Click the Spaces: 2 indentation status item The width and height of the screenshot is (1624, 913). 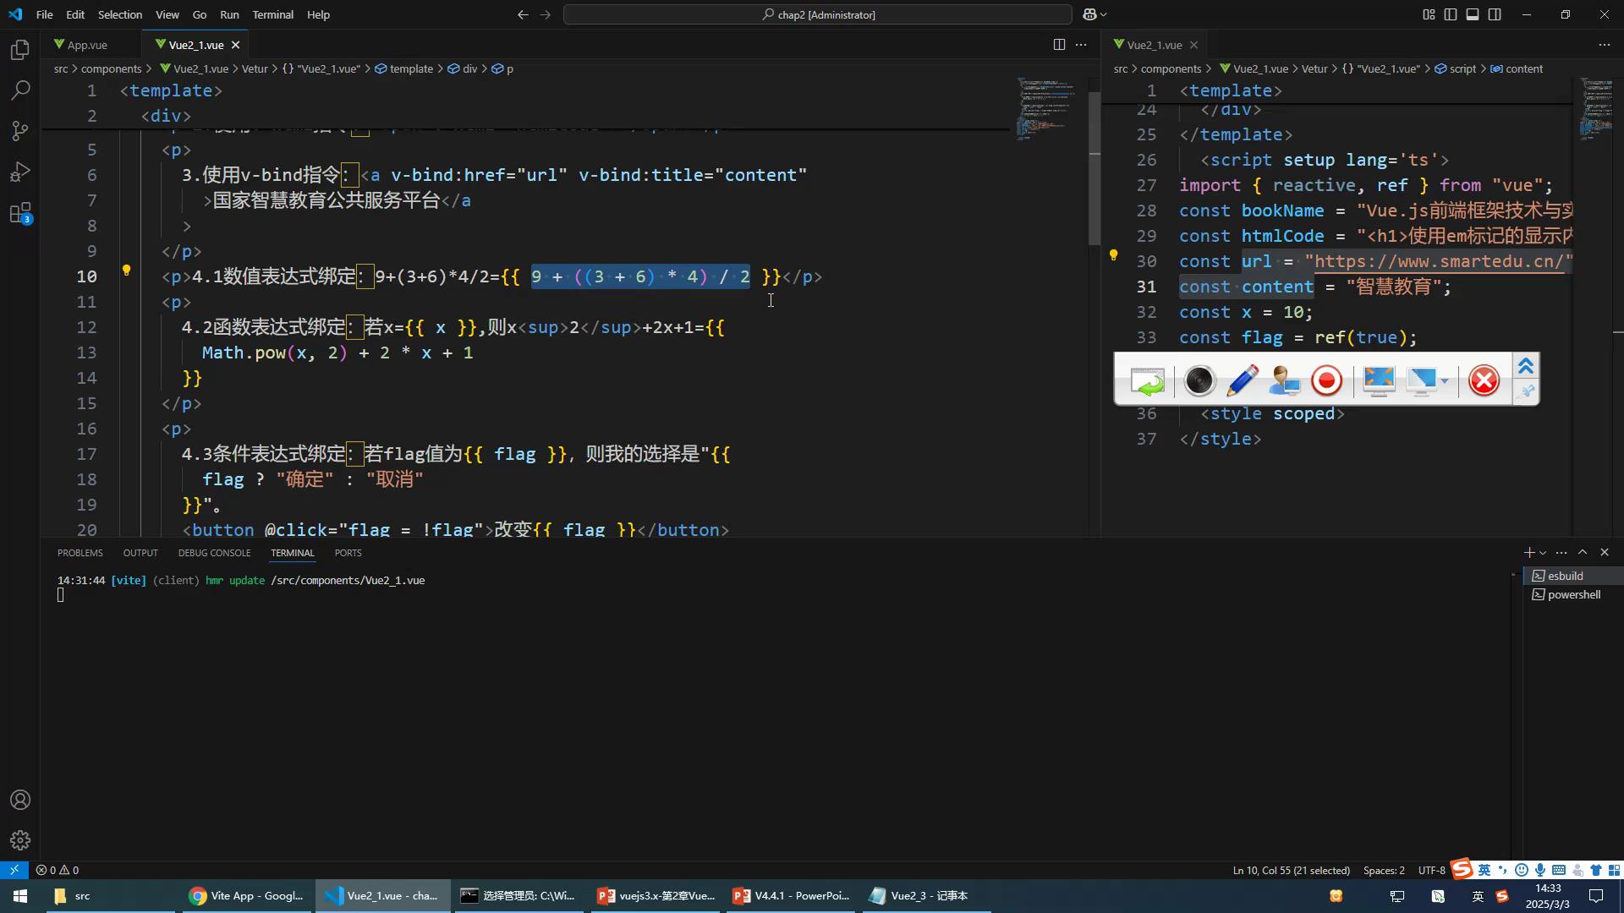point(1384,870)
